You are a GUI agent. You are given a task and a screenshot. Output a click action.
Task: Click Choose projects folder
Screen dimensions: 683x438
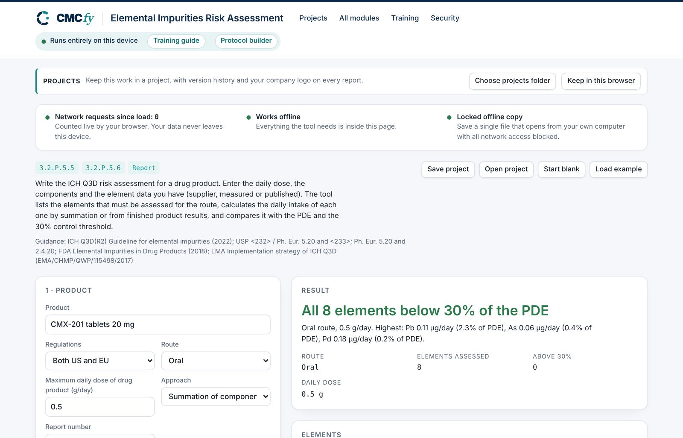tap(512, 81)
